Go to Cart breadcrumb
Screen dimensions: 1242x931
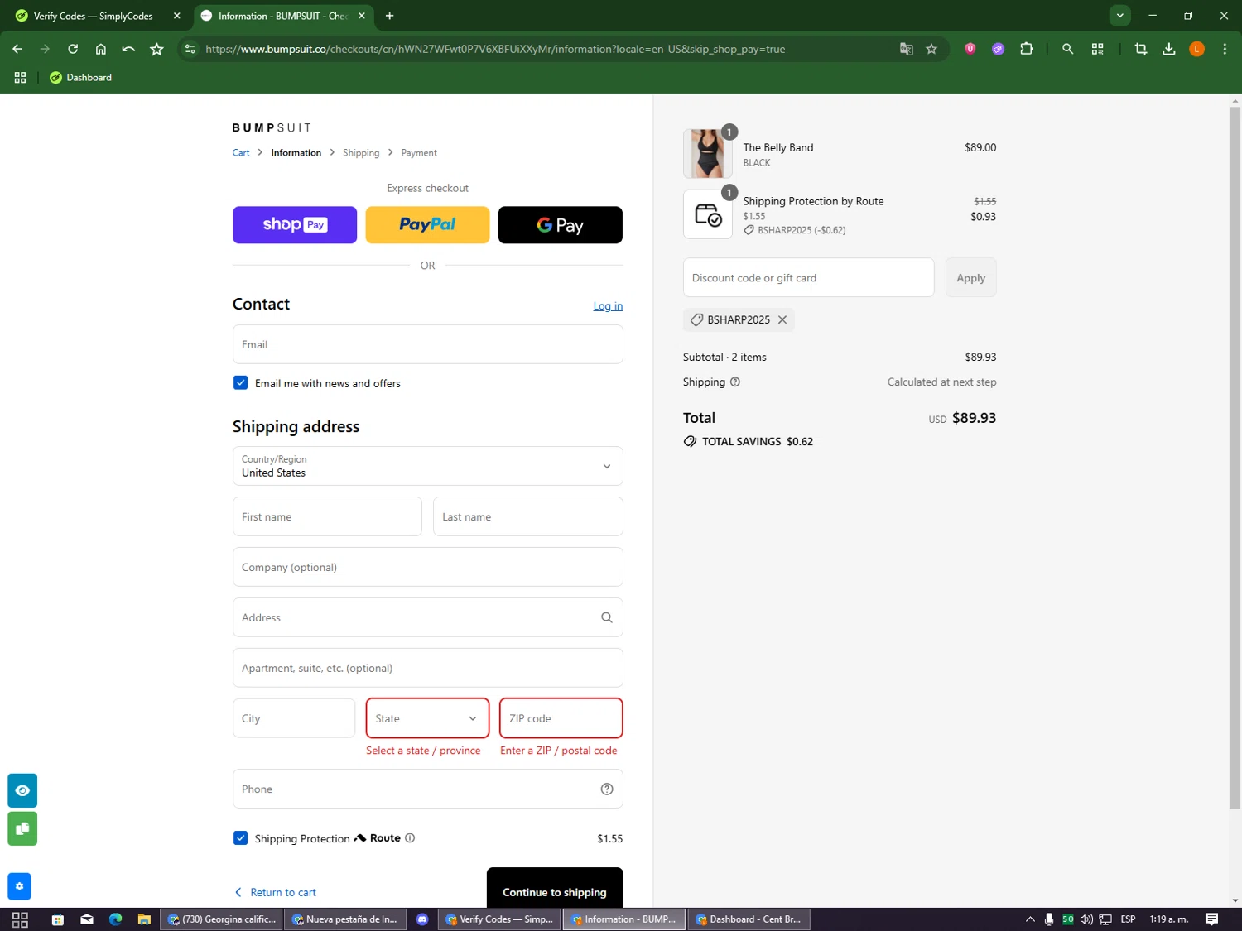click(241, 152)
